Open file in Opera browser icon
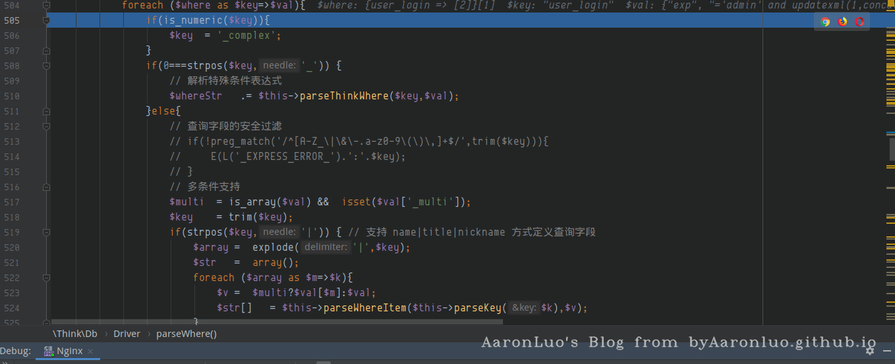Viewport: 895px width, 364px height. pos(859,22)
